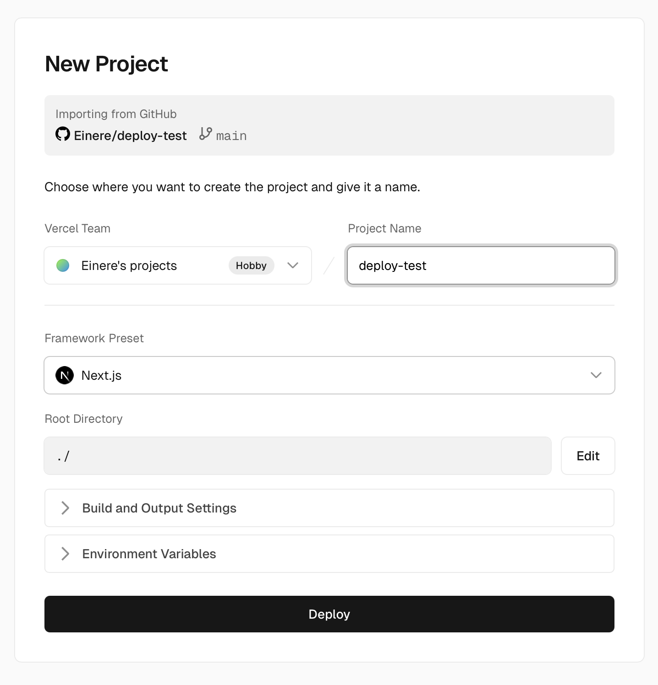Viewport: 658px width, 685px height.
Task: Click Edit beside Root Directory
Action: [x=588, y=456]
